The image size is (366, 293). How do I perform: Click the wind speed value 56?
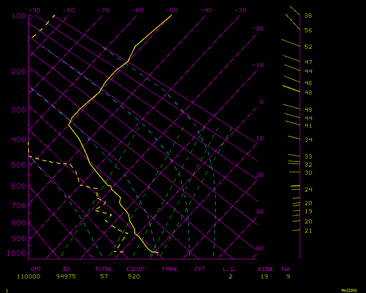point(308,30)
